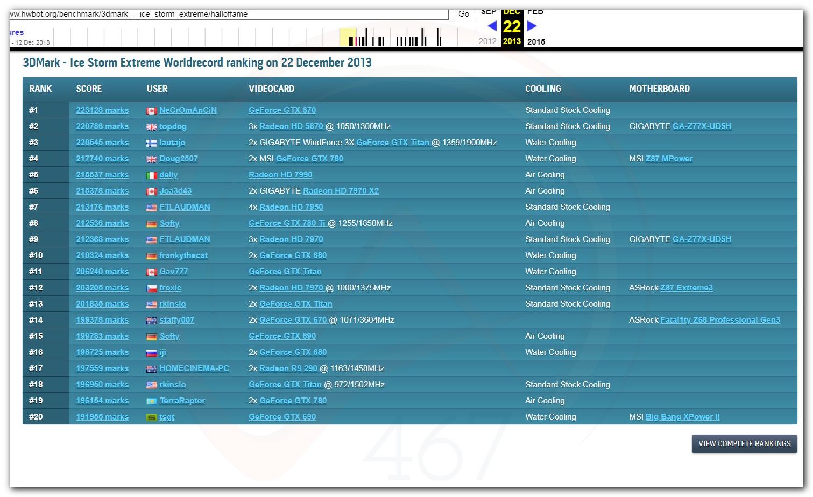The image size is (813, 497).
Task: Open HOMECINEMA-PC user profile
Action: tap(194, 368)
